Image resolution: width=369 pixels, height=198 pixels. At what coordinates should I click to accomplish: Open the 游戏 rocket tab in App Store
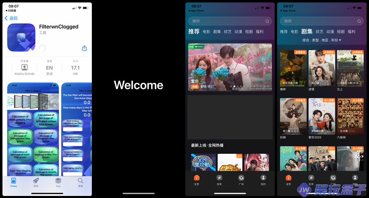tap(36, 182)
